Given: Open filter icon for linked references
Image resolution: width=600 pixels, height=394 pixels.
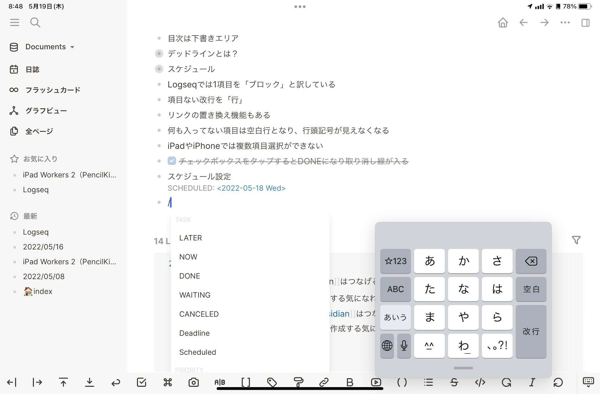Looking at the screenshot, I should (576, 240).
